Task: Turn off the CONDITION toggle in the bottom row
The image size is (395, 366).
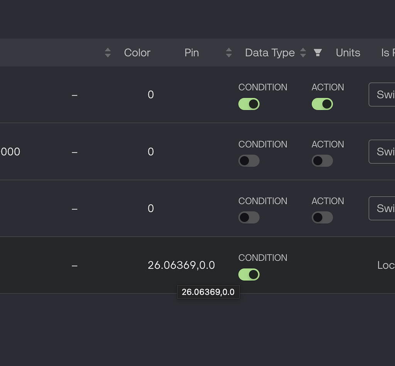Action: coord(249,275)
